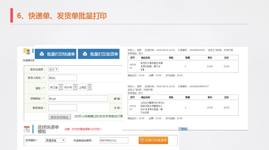Screen dimensions: 269x150
Task: Click the printer icon on 批量打印发货单
Action: coord(85,54)
